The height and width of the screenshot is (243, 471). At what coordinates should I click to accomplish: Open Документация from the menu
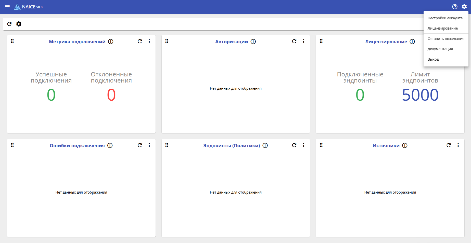440,49
